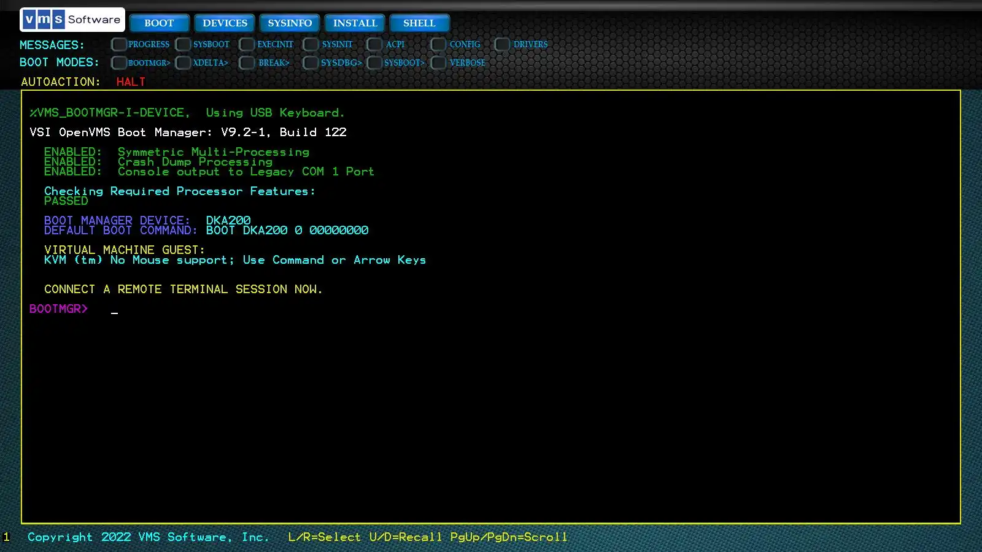982x552 pixels.
Task: Click '%VMS_BOOTMGR-I-DEVICE, Using USB Keyboard.' line
Action: pos(187,113)
